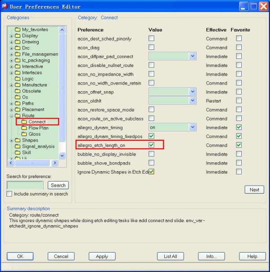
Task: Click Search button
Action: coord(58,185)
